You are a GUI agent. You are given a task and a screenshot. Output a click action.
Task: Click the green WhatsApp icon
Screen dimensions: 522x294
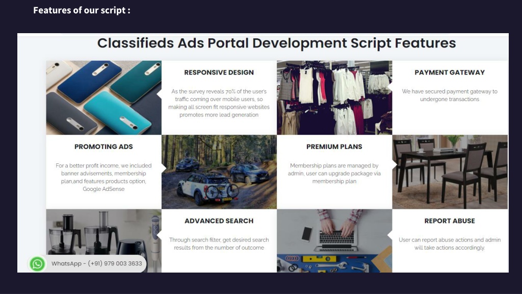coord(37,264)
